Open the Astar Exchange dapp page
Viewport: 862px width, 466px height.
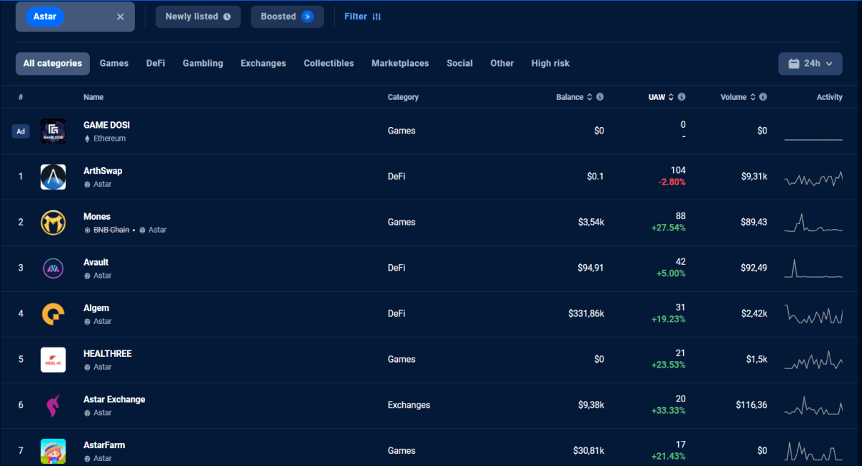pyautogui.click(x=114, y=399)
